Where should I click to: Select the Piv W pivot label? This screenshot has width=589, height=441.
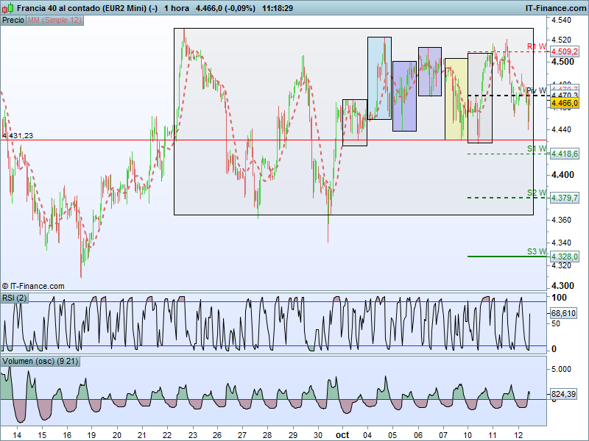tap(537, 90)
